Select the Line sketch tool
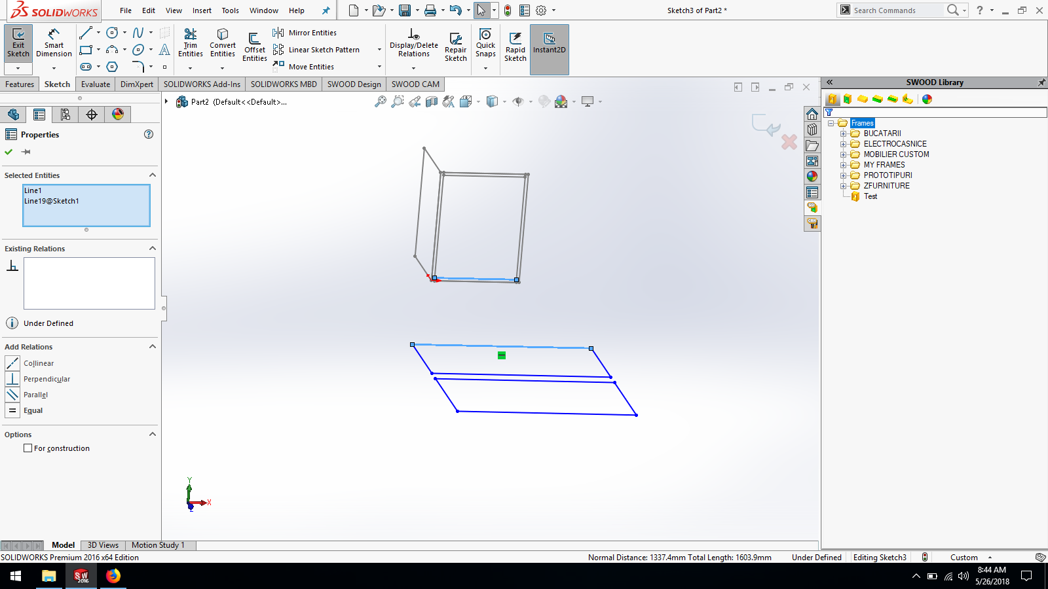1048x589 pixels. pyautogui.click(x=86, y=33)
